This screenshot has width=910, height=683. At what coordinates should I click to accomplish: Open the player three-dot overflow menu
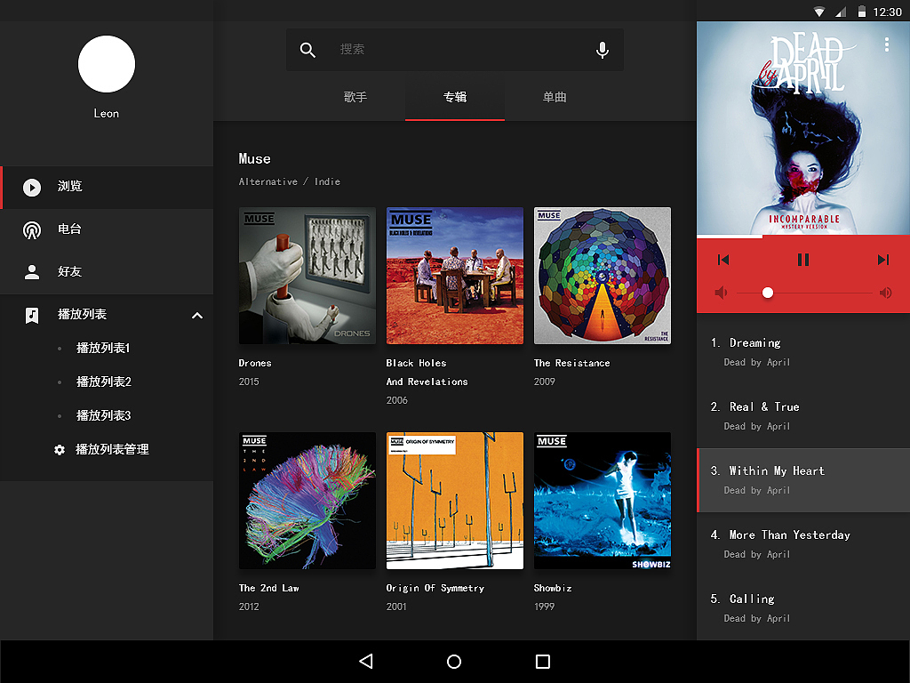[x=886, y=44]
